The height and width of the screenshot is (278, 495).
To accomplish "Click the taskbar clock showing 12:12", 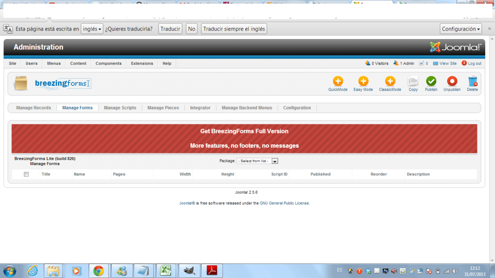I will tap(475, 271).
